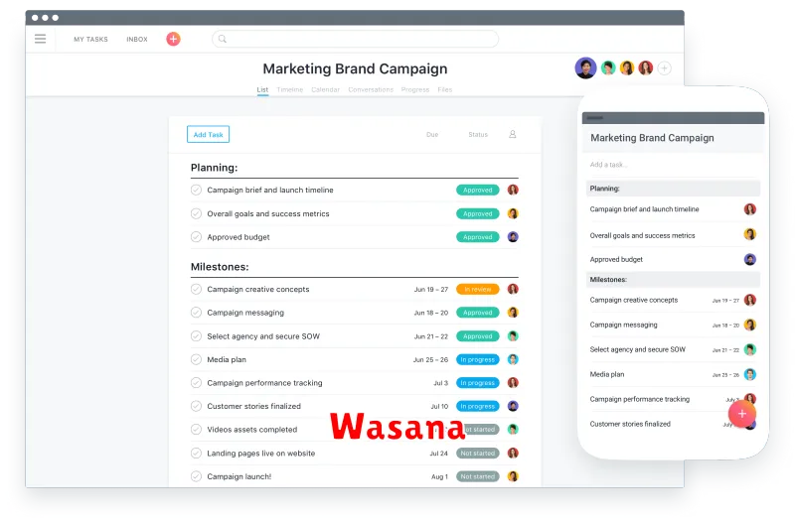Open Approved status tag on Select agency row
Image resolution: width=795 pixels, height=523 pixels.
[x=478, y=336]
